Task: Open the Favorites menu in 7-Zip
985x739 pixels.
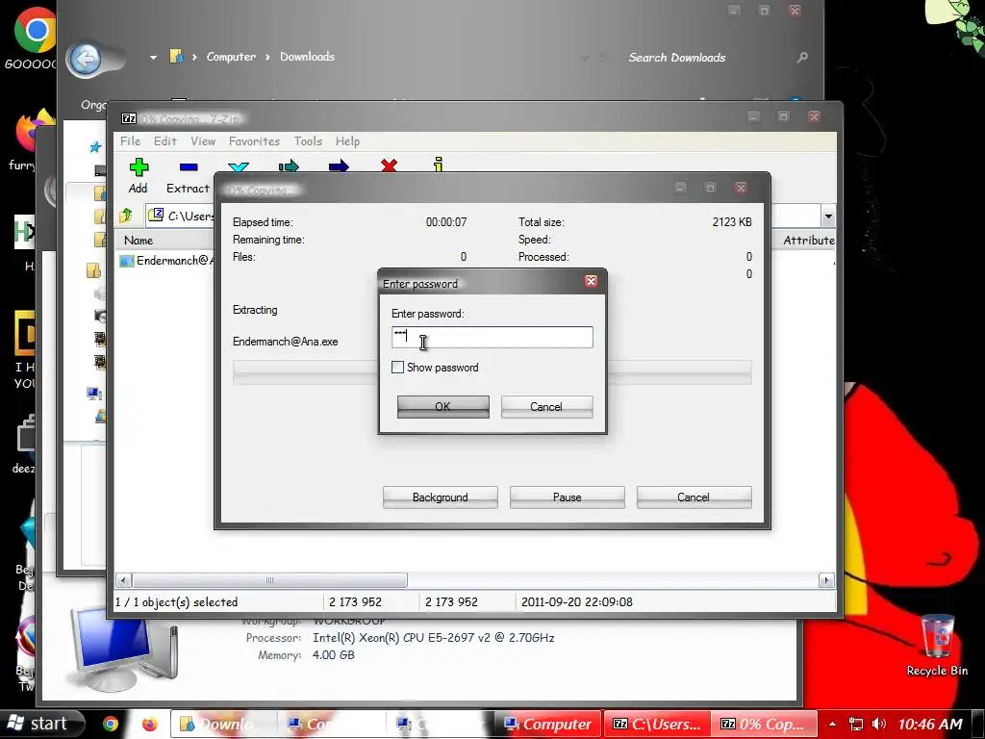Action: pyautogui.click(x=254, y=141)
